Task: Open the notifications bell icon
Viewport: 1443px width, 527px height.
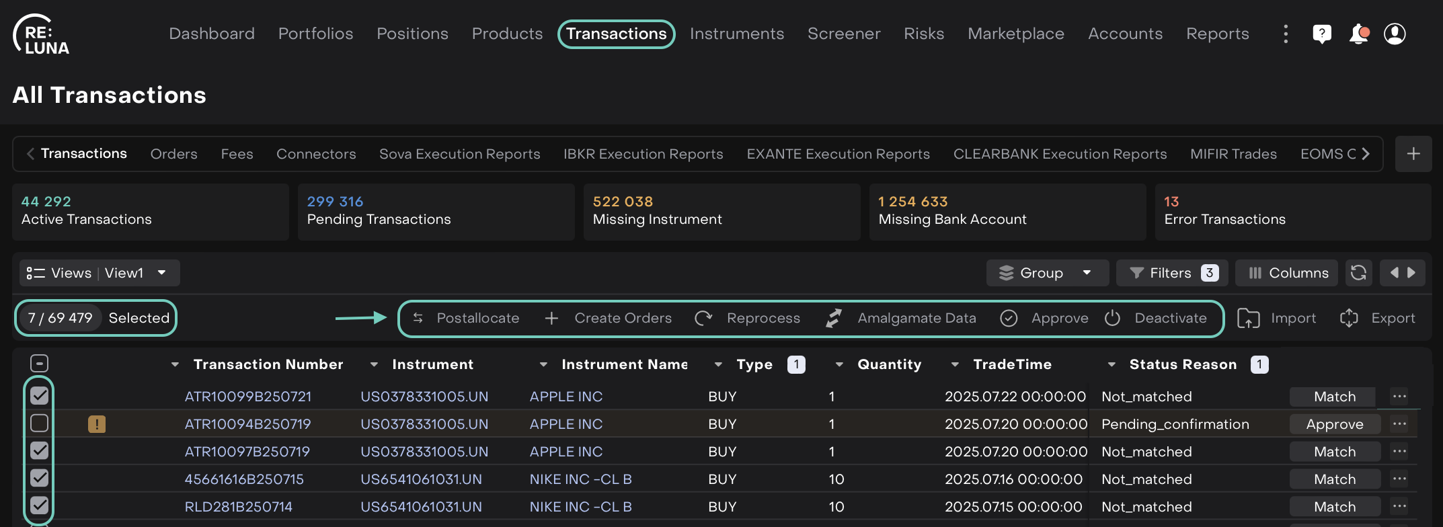Action: point(1358,34)
